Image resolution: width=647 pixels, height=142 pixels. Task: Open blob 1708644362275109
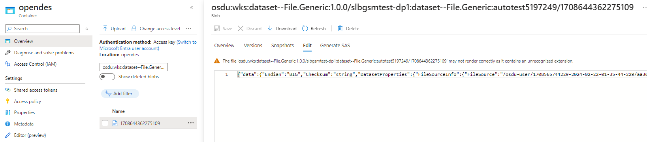pyautogui.click(x=140, y=124)
